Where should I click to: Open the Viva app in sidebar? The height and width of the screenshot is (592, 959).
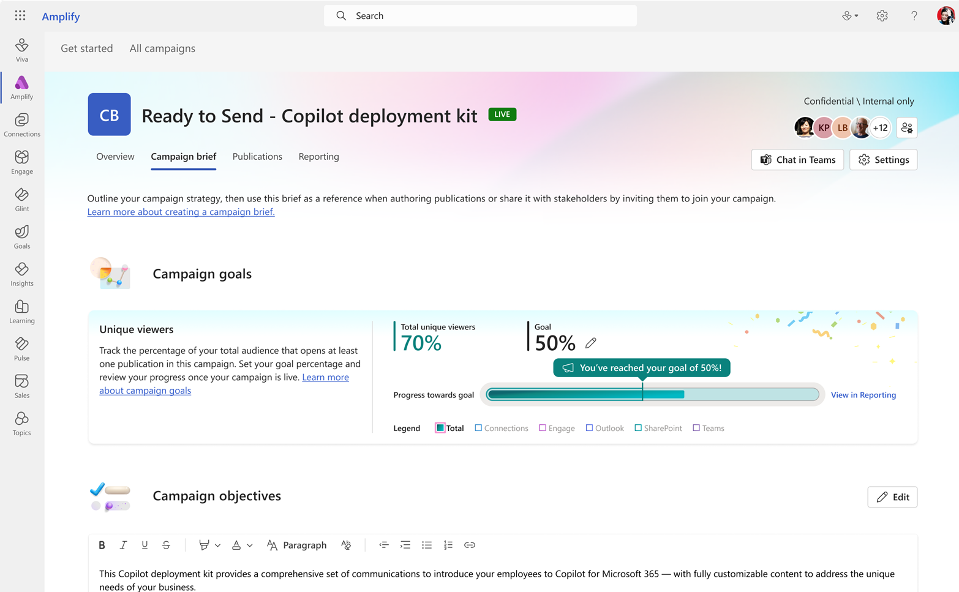point(22,50)
